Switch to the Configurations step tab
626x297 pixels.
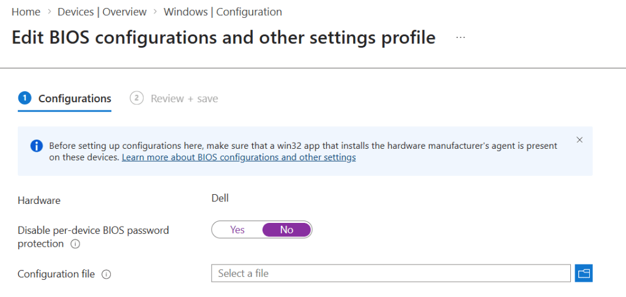(x=75, y=99)
